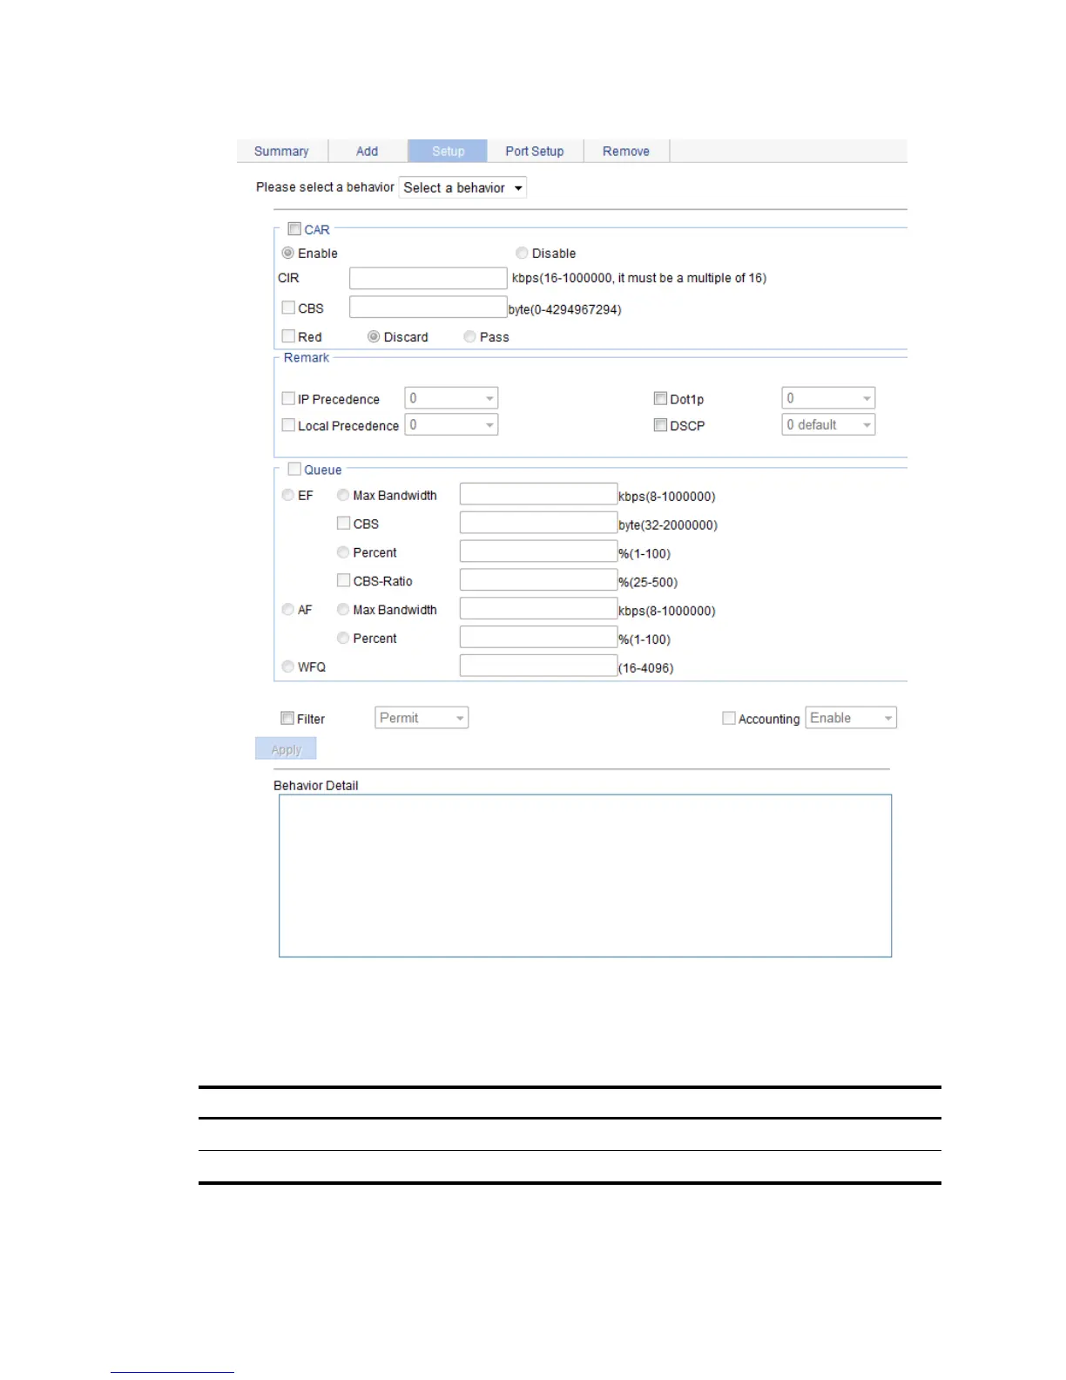Click EF Max Bandwidth kbps field
1066x1380 pixels.
coord(538,494)
